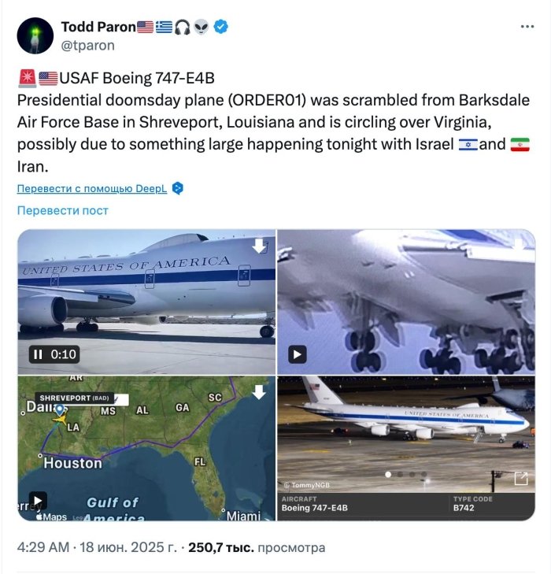The height and width of the screenshot is (574, 551).
Task: Select the first carousel dot indicator
Action: point(388,475)
